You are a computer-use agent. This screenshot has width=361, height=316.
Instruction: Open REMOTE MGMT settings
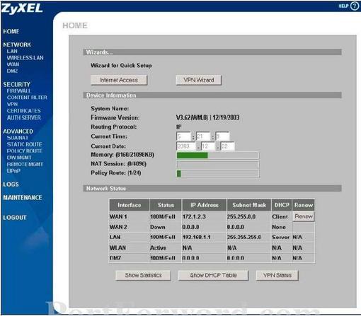coord(25,164)
